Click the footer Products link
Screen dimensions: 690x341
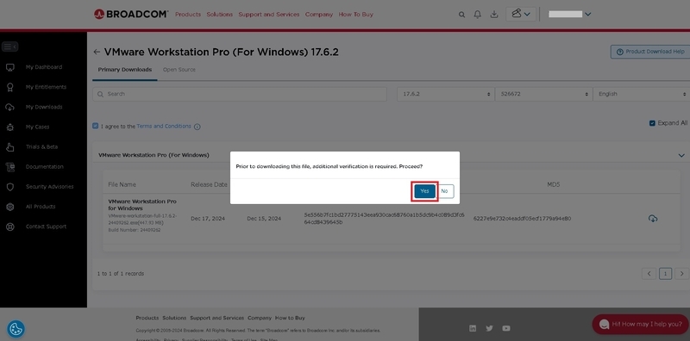(x=147, y=318)
